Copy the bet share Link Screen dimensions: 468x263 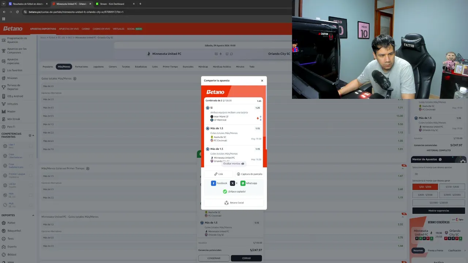[219, 174]
